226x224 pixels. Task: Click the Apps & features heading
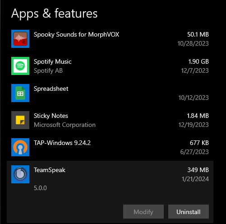point(55,14)
